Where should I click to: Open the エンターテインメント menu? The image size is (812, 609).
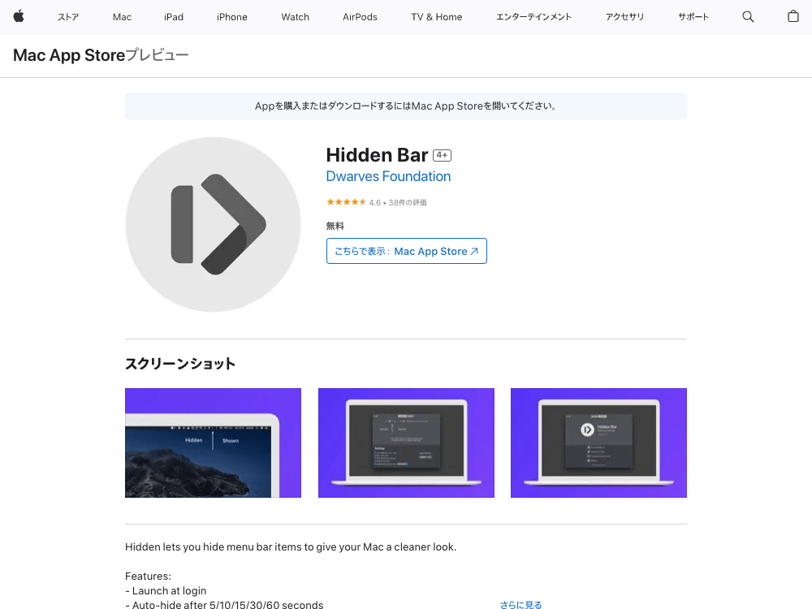coord(533,16)
